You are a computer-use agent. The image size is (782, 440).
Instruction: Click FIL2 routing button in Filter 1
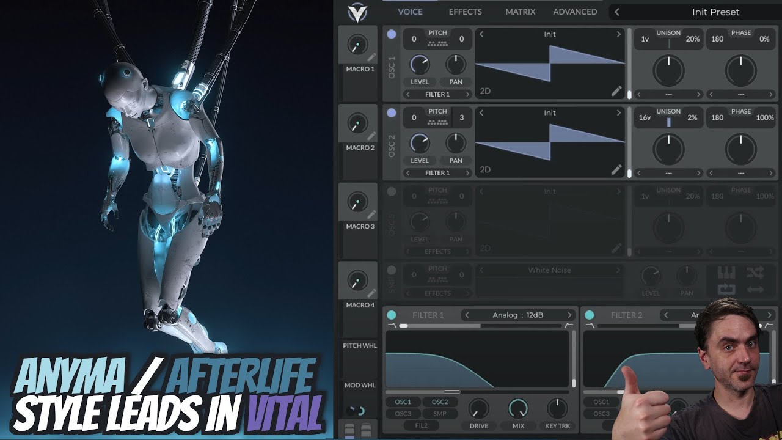[422, 425]
